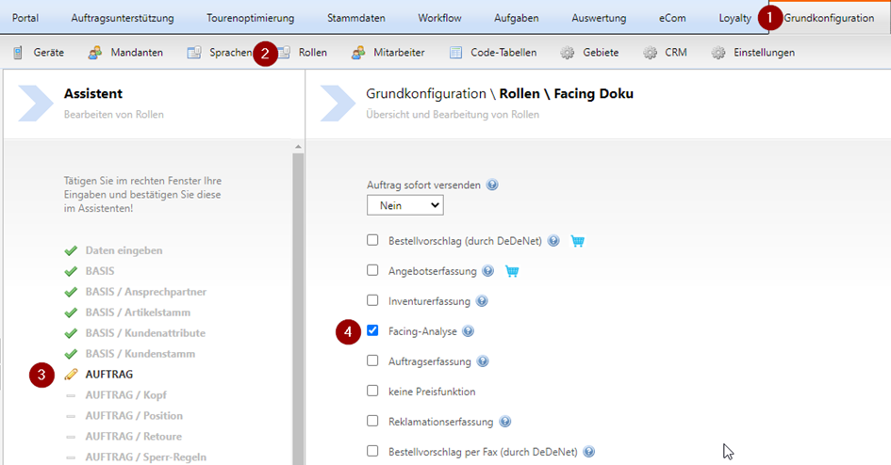Switch to the Auftragsunterstützung tab
This screenshot has width=891, height=465.
pyautogui.click(x=123, y=18)
